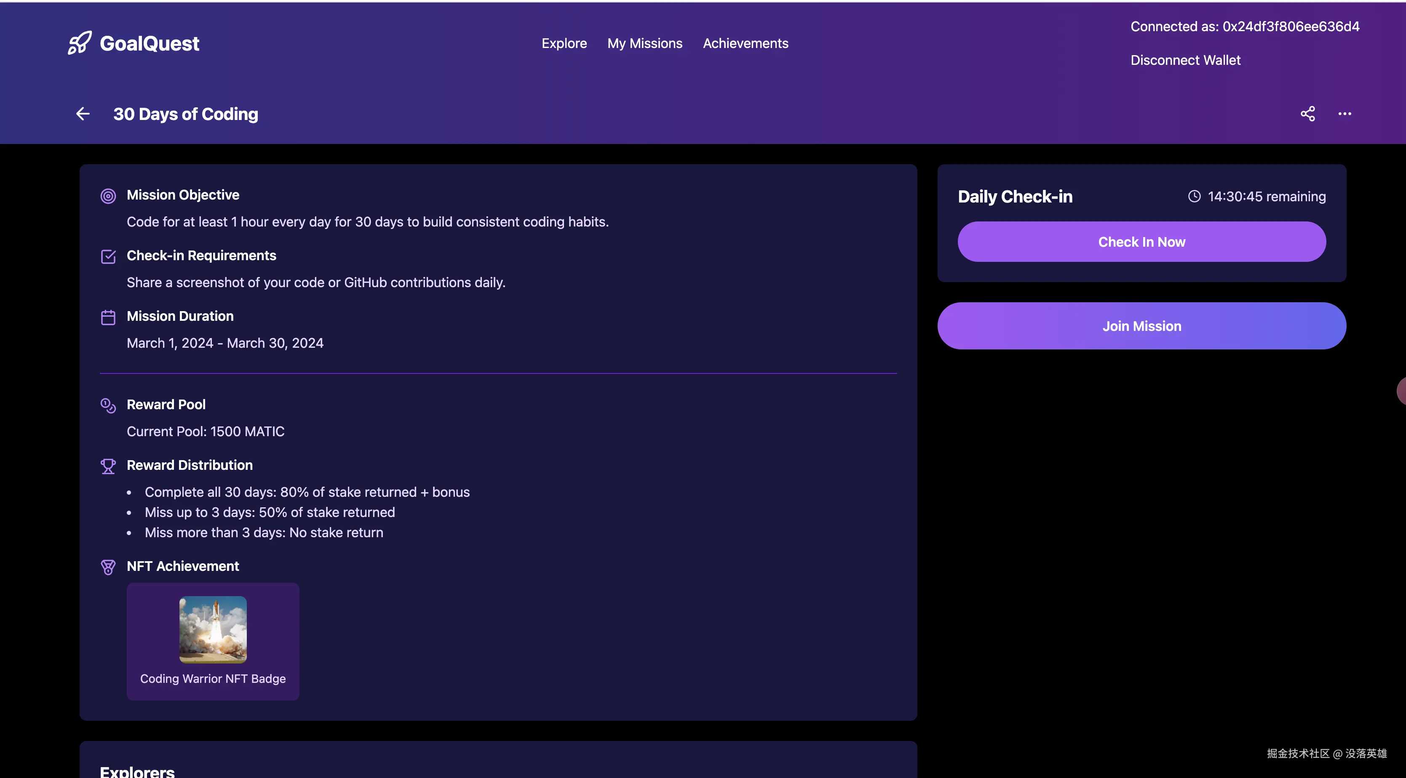Screen dimensions: 1406x778
Task: Click the Join Mission button
Action: 1141,326
